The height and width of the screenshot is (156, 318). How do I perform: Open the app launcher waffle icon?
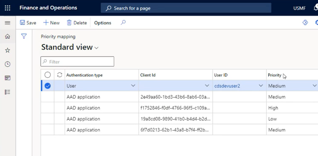coord(8,8)
